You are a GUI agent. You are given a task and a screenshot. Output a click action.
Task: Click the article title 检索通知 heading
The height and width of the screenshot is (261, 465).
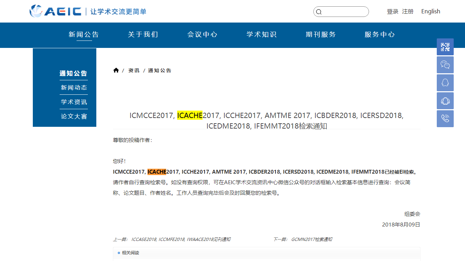click(x=266, y=120)
